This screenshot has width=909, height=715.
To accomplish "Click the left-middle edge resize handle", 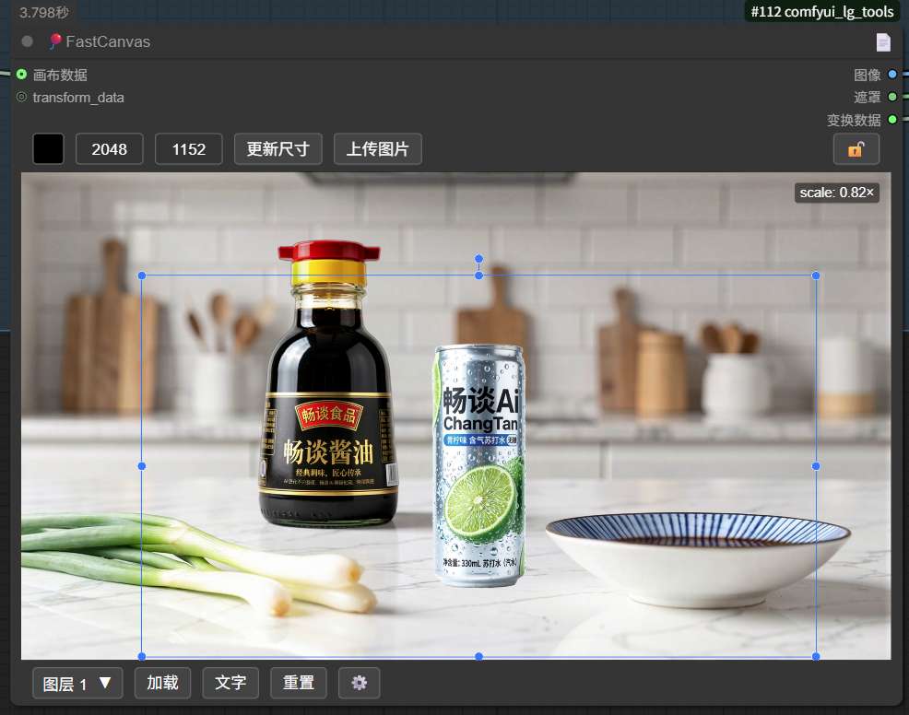I will [142, 466].
